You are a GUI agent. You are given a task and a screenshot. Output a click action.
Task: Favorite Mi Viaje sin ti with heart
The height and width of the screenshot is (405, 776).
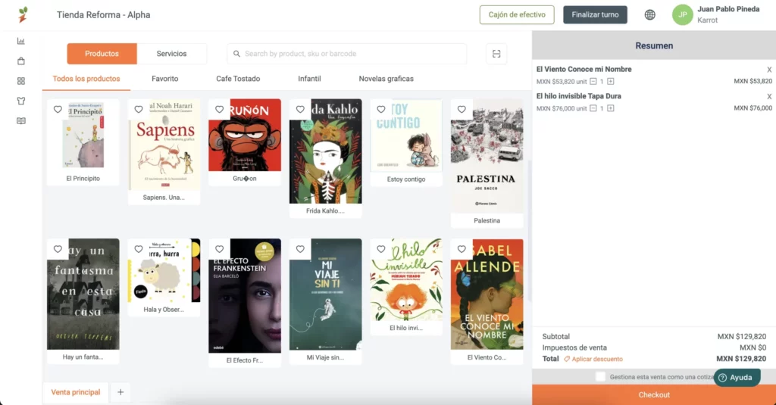pos(300,249)
